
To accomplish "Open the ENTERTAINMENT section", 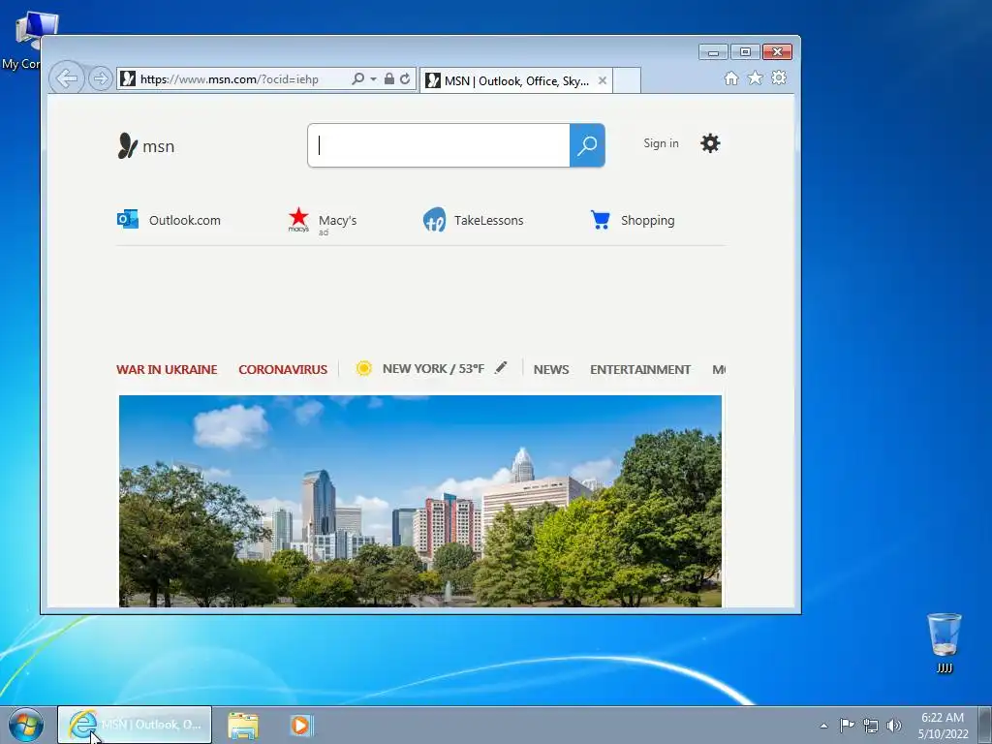I will 640,369.
